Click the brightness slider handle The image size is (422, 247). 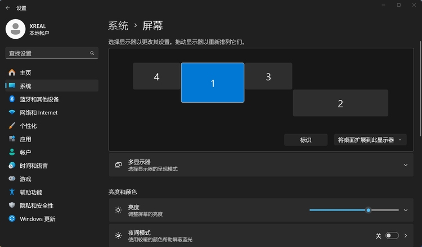(369, 210)
